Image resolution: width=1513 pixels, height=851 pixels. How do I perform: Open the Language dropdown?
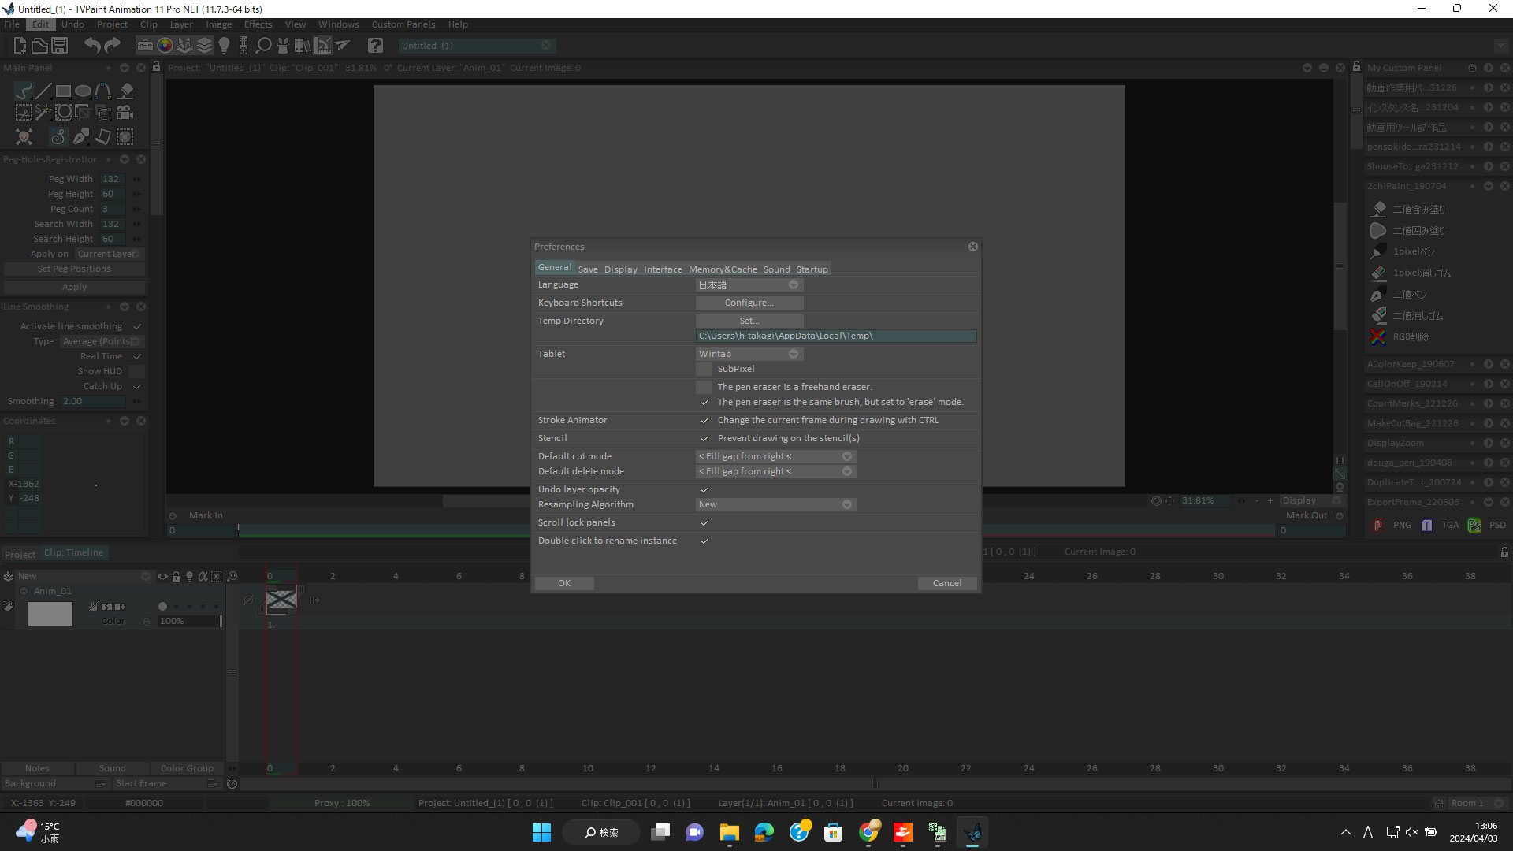pyautogui.click(x=749, y=284)
